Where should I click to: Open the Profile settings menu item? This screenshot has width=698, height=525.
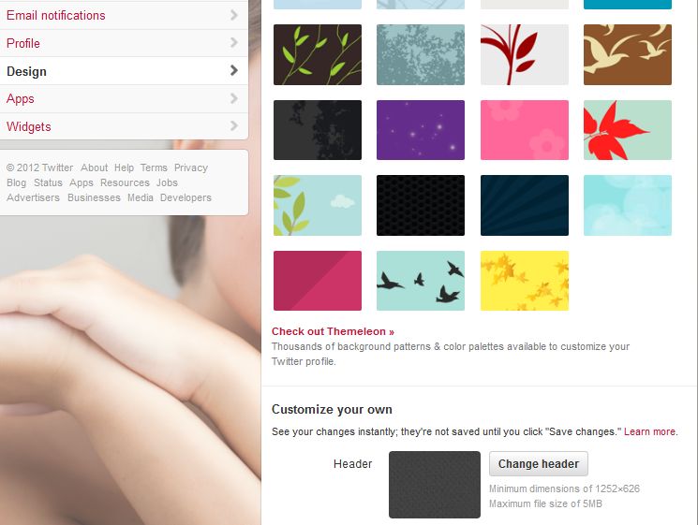pyautogui.click(x=124, y=43)
